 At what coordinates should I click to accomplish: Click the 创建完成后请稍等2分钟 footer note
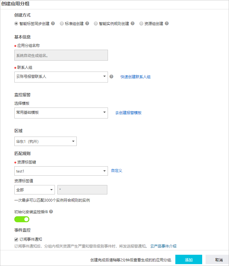point(131,260)
